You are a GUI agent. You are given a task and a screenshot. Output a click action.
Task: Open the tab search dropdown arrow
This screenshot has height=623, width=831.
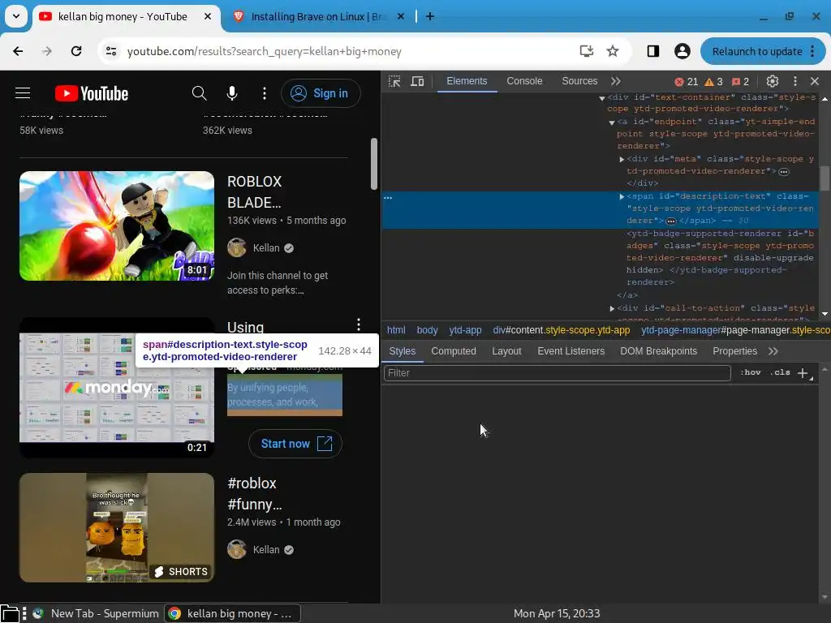(x=16, y=16)
